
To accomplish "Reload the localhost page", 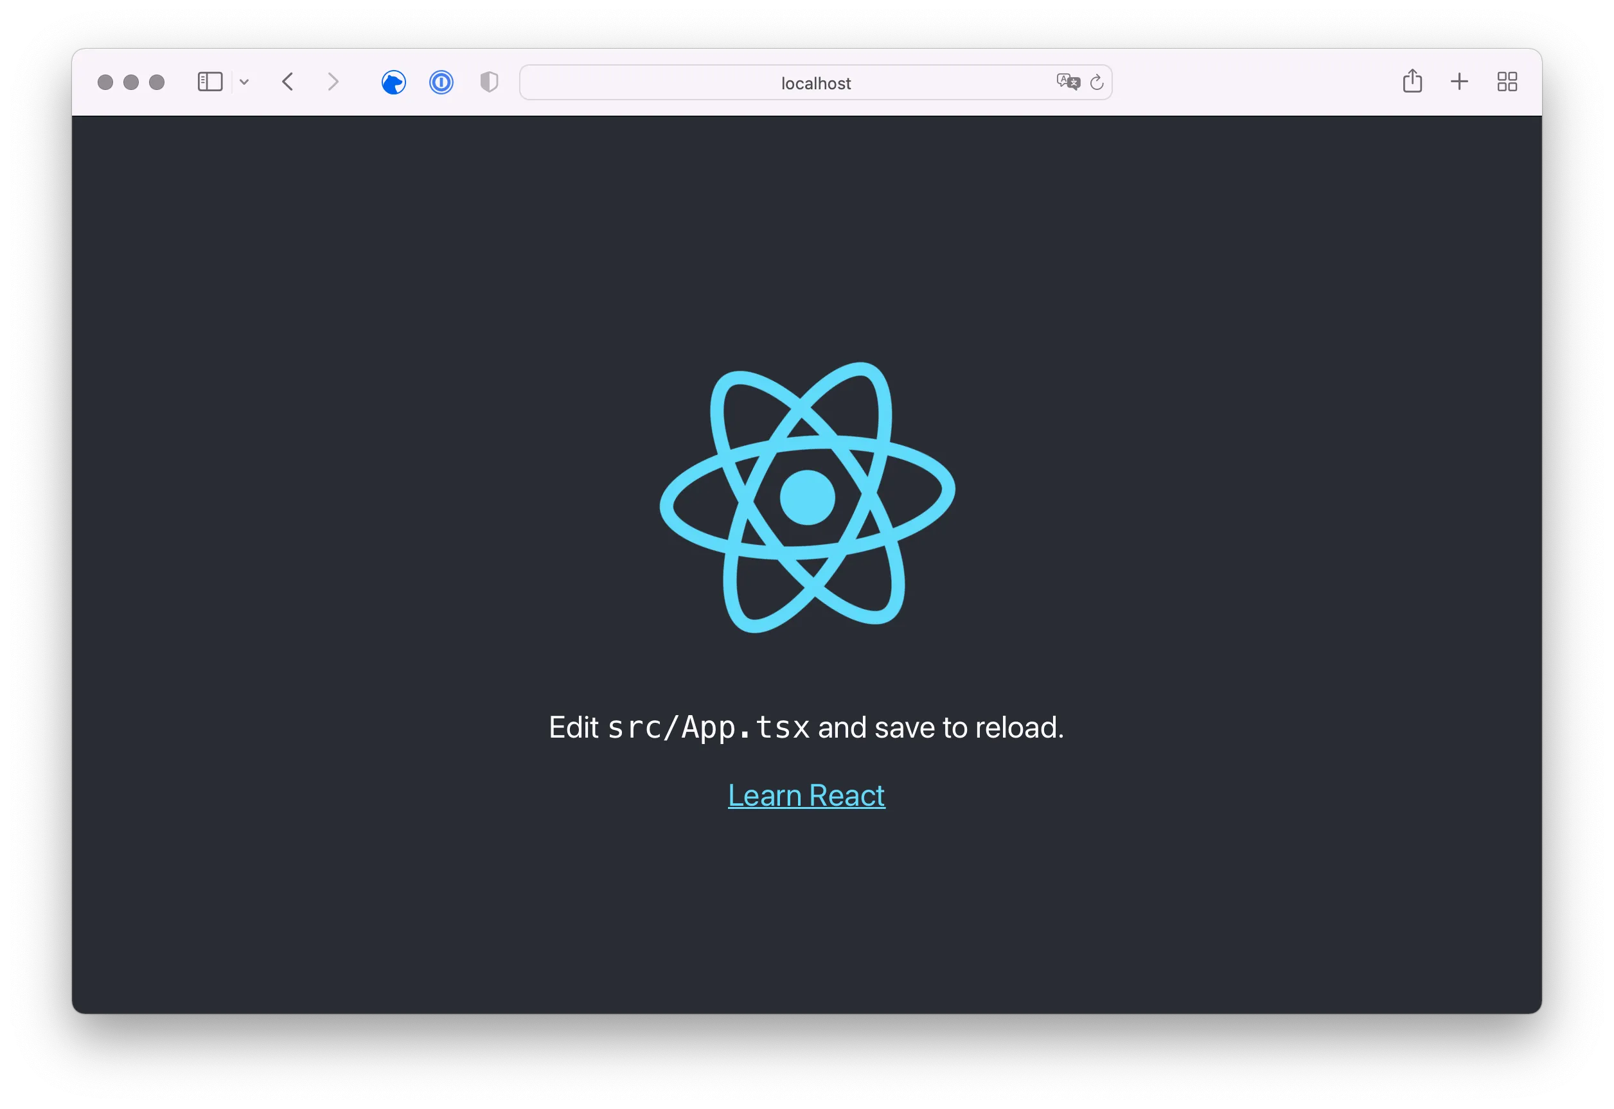I will pos(1096,82).
